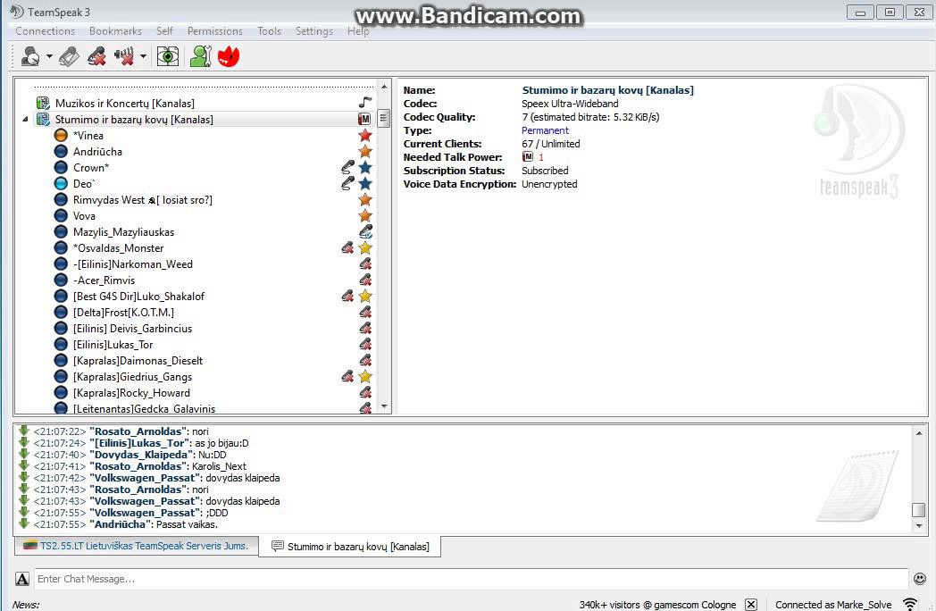The width and height of the screenshot is (936, 611).
Task: Open the Bookmarks menu
Action: pos(116,31)
